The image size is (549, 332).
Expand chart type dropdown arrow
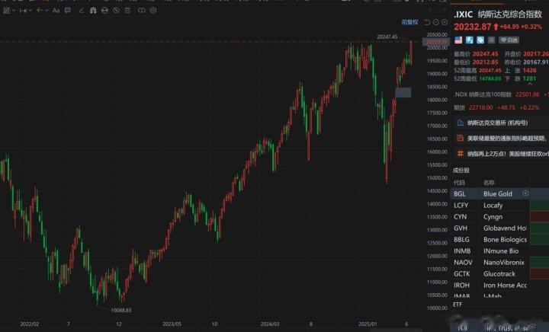(14, 11)
